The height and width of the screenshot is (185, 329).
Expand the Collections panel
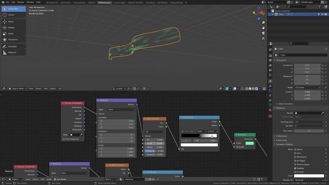pyautogui.click(x=281, y=136)
